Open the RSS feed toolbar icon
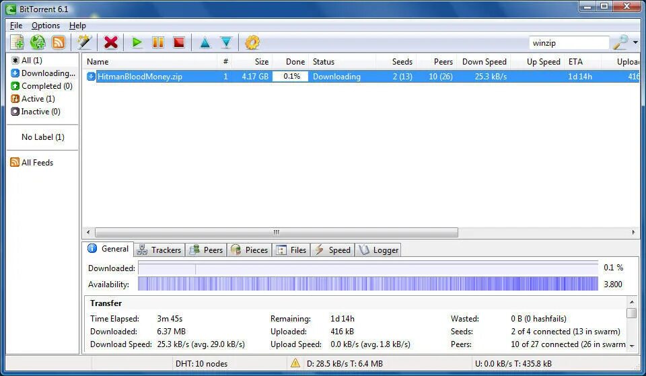This screenshot has width=646, height=376. click(59, 42)
